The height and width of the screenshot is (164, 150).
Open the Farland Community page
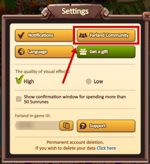click(106, 35)
